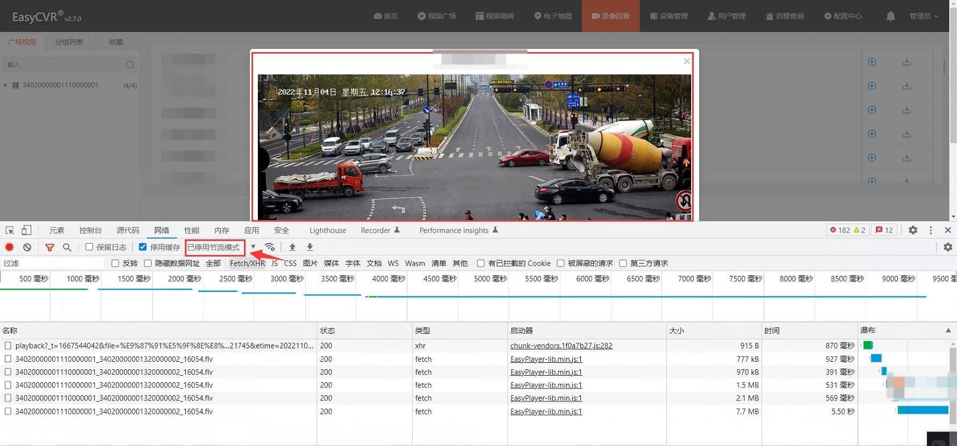Check the 被屏蔽的请求 checkbox
The width and height of the screenshot is (957, 446).
[560, 263]
